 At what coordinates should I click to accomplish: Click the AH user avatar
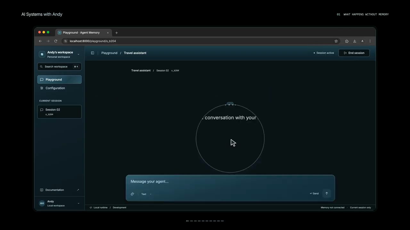coord(42,203)
